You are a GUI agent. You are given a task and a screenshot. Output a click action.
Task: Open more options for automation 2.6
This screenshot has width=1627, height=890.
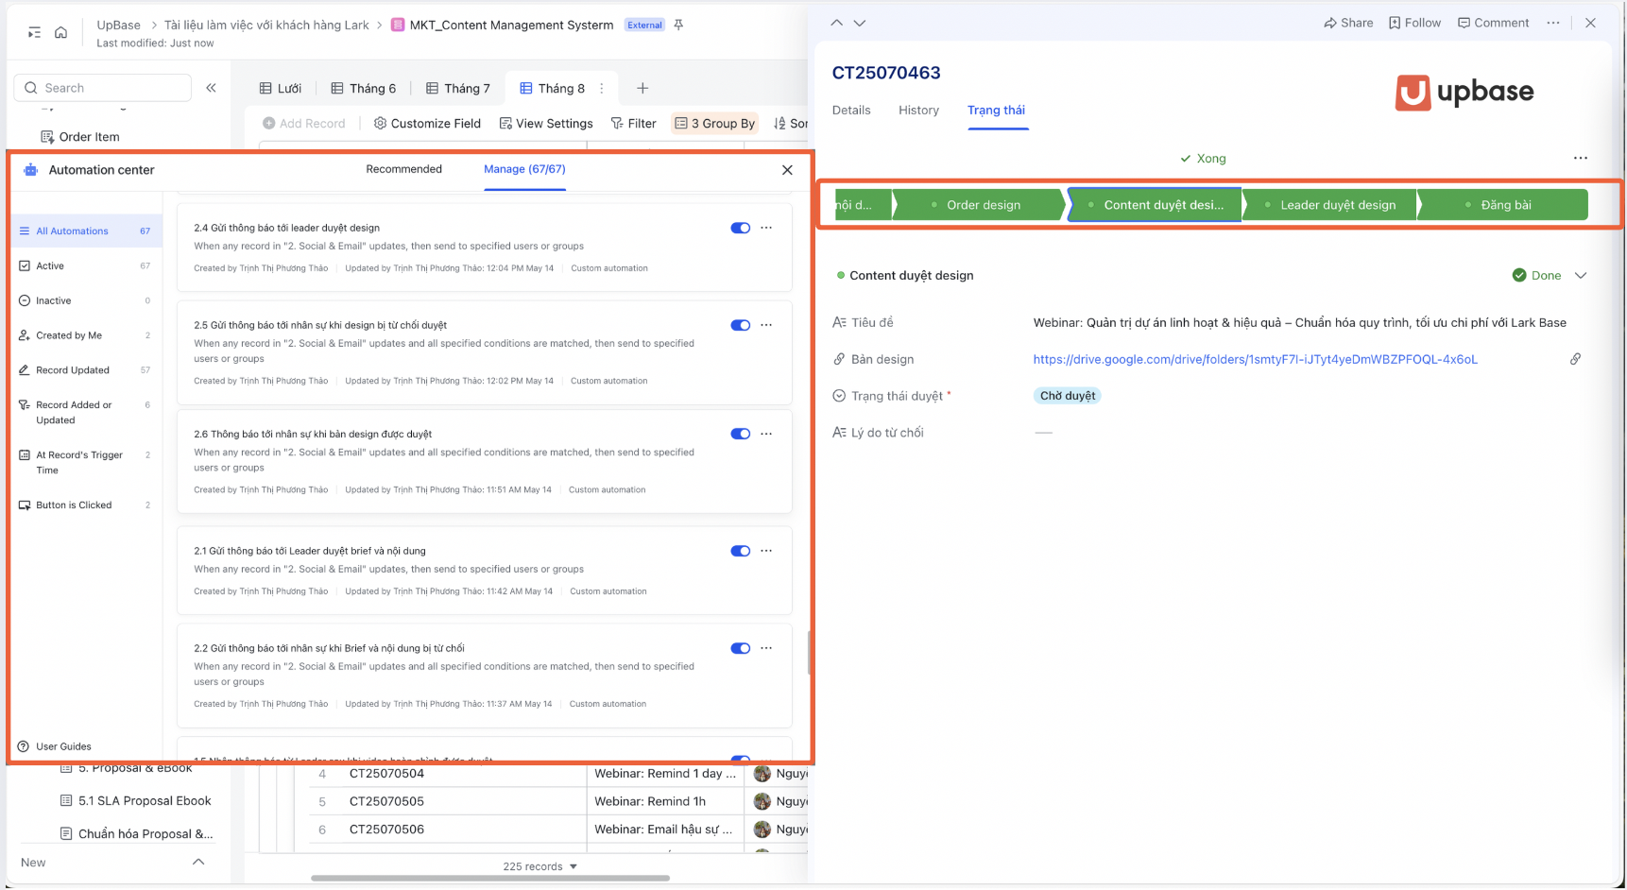point(766,434)
